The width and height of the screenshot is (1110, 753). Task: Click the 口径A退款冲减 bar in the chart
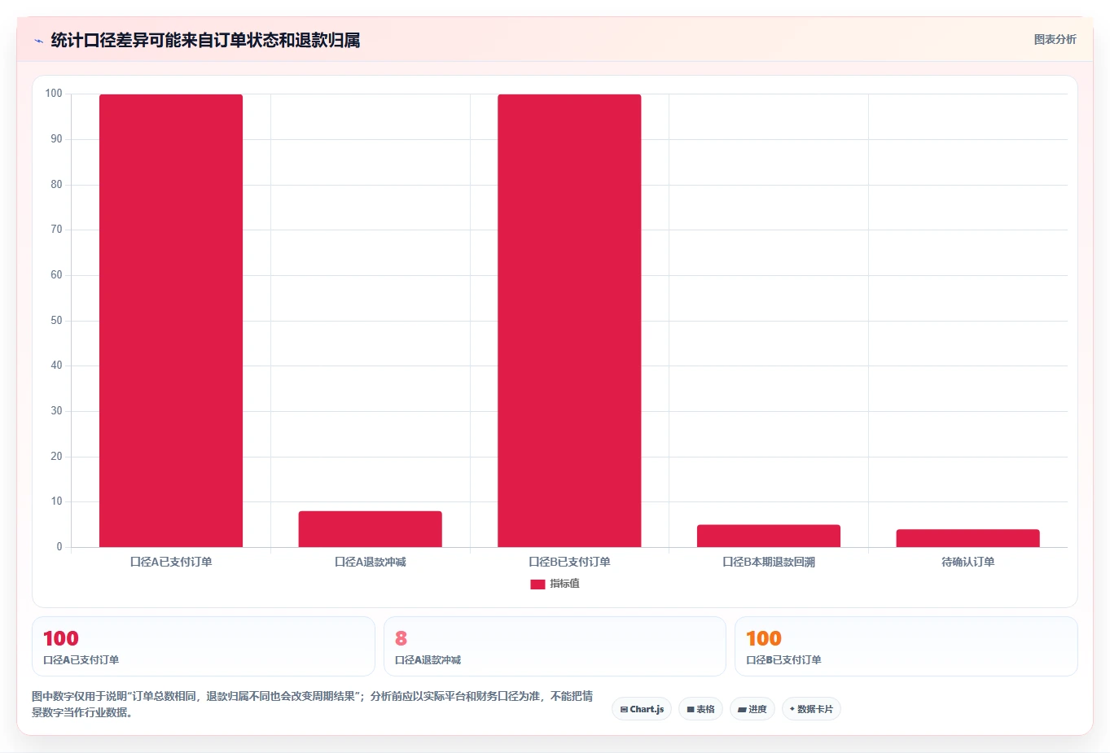[x=370, y=529]
